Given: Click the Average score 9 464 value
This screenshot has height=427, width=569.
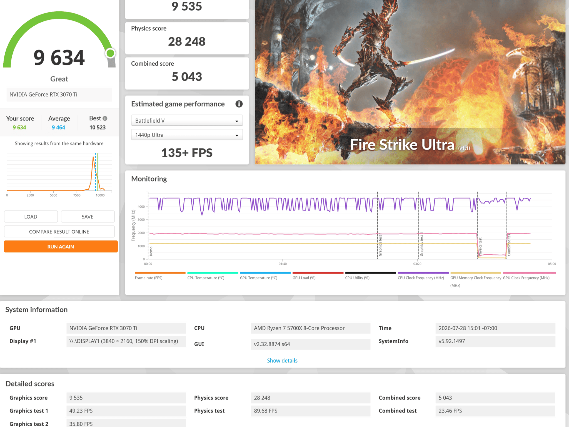Looking at the screenshot, I should (58, 127).
